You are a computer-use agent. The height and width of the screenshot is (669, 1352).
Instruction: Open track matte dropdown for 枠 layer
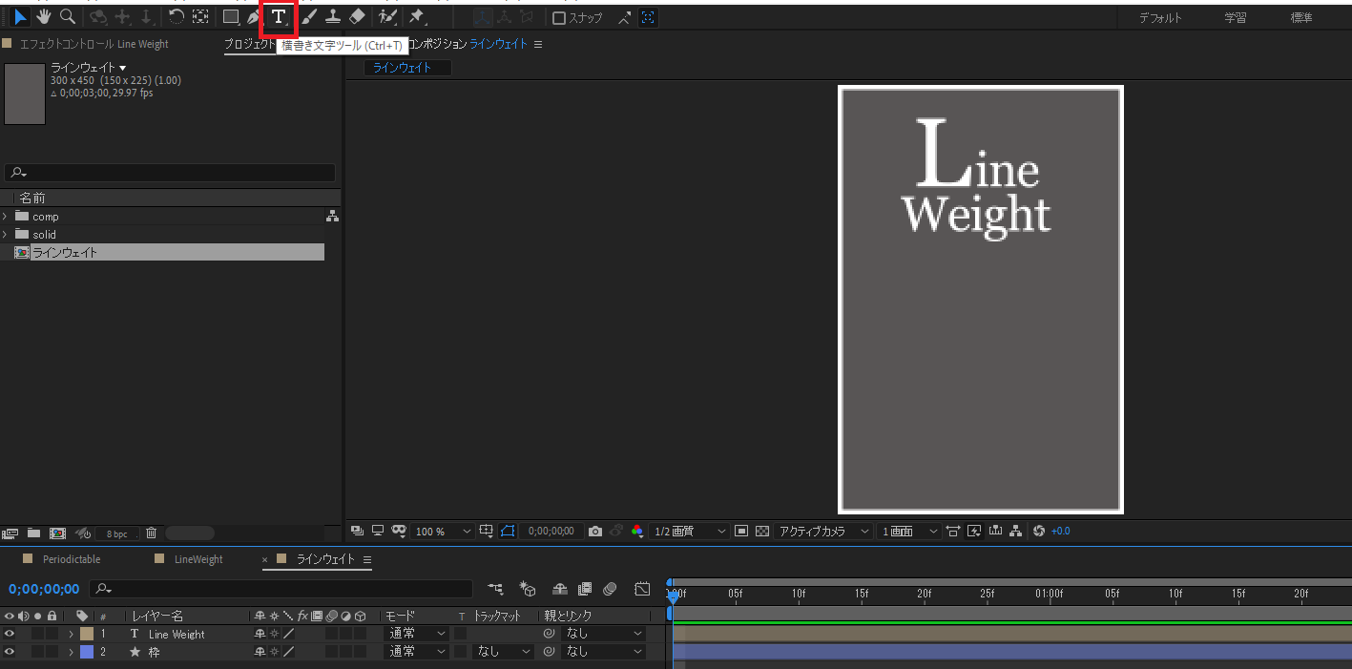point(504,652)
